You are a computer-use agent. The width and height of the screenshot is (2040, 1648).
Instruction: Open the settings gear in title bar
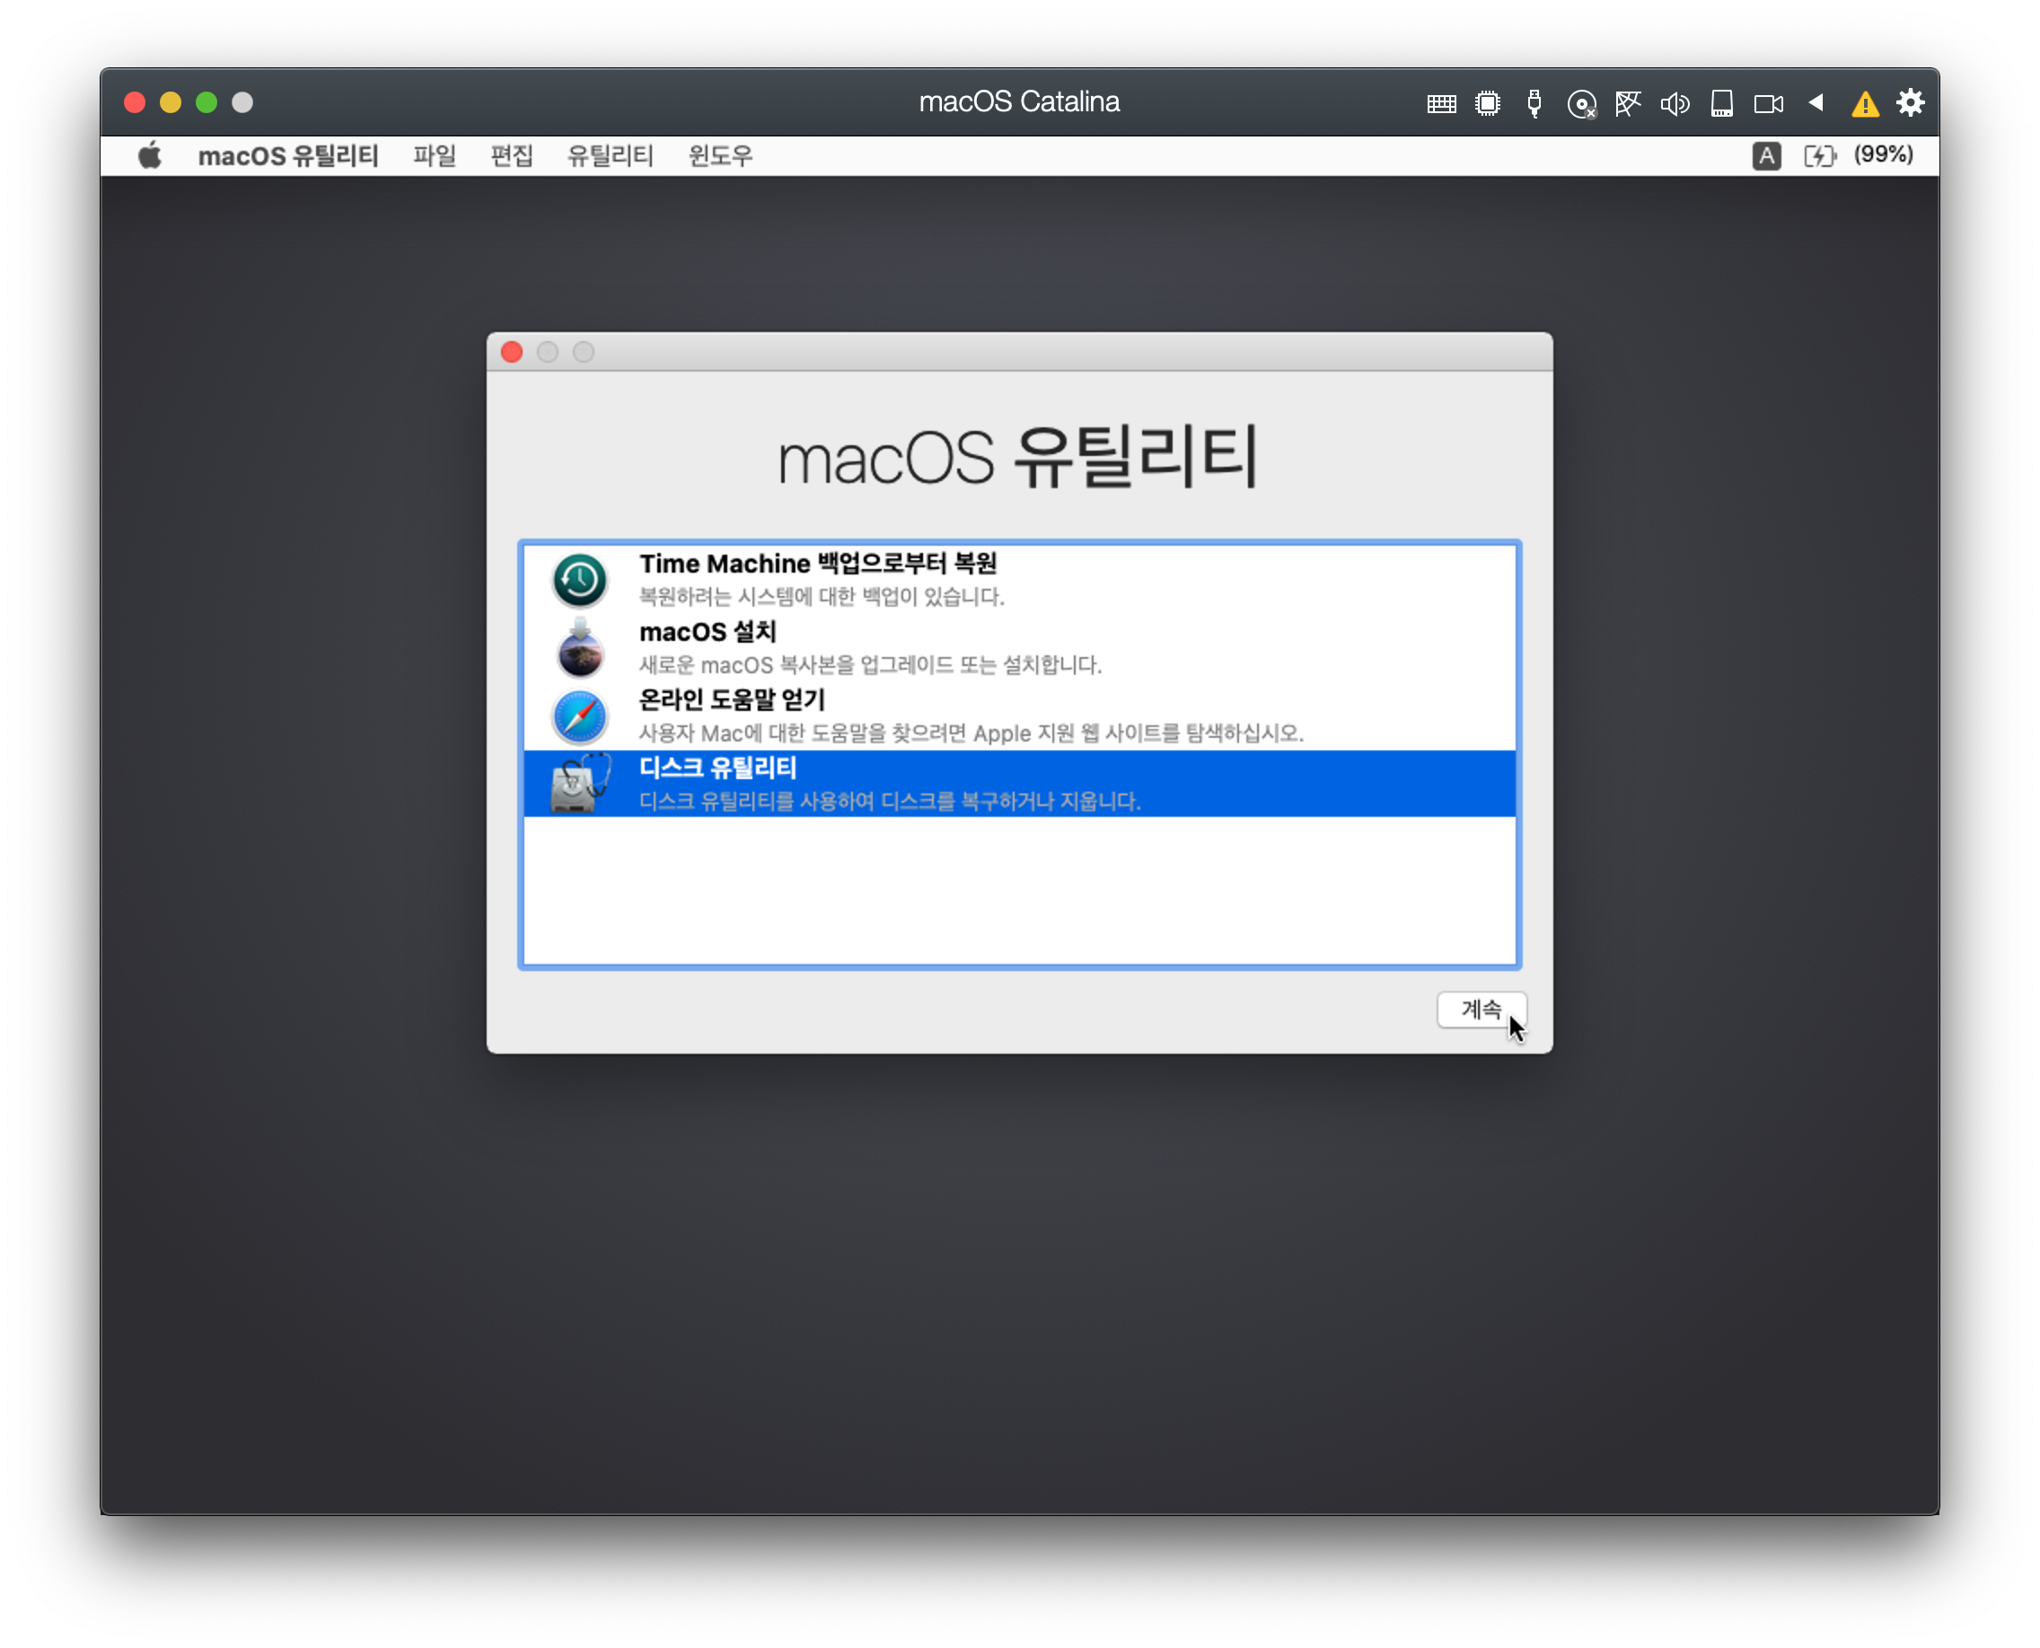tap(1911, 102)
